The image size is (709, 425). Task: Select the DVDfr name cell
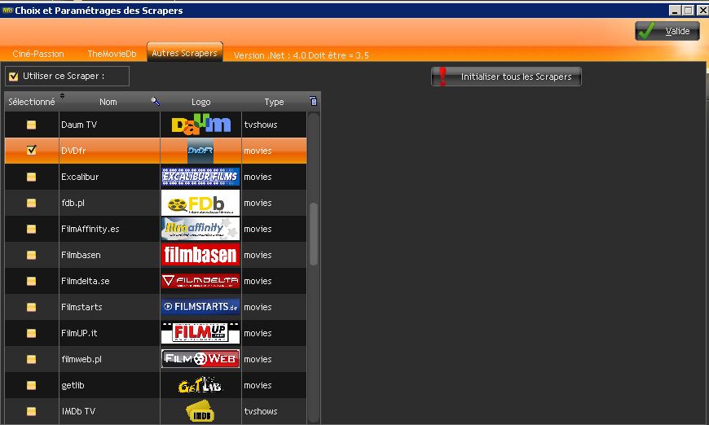(x=109, y=151)
